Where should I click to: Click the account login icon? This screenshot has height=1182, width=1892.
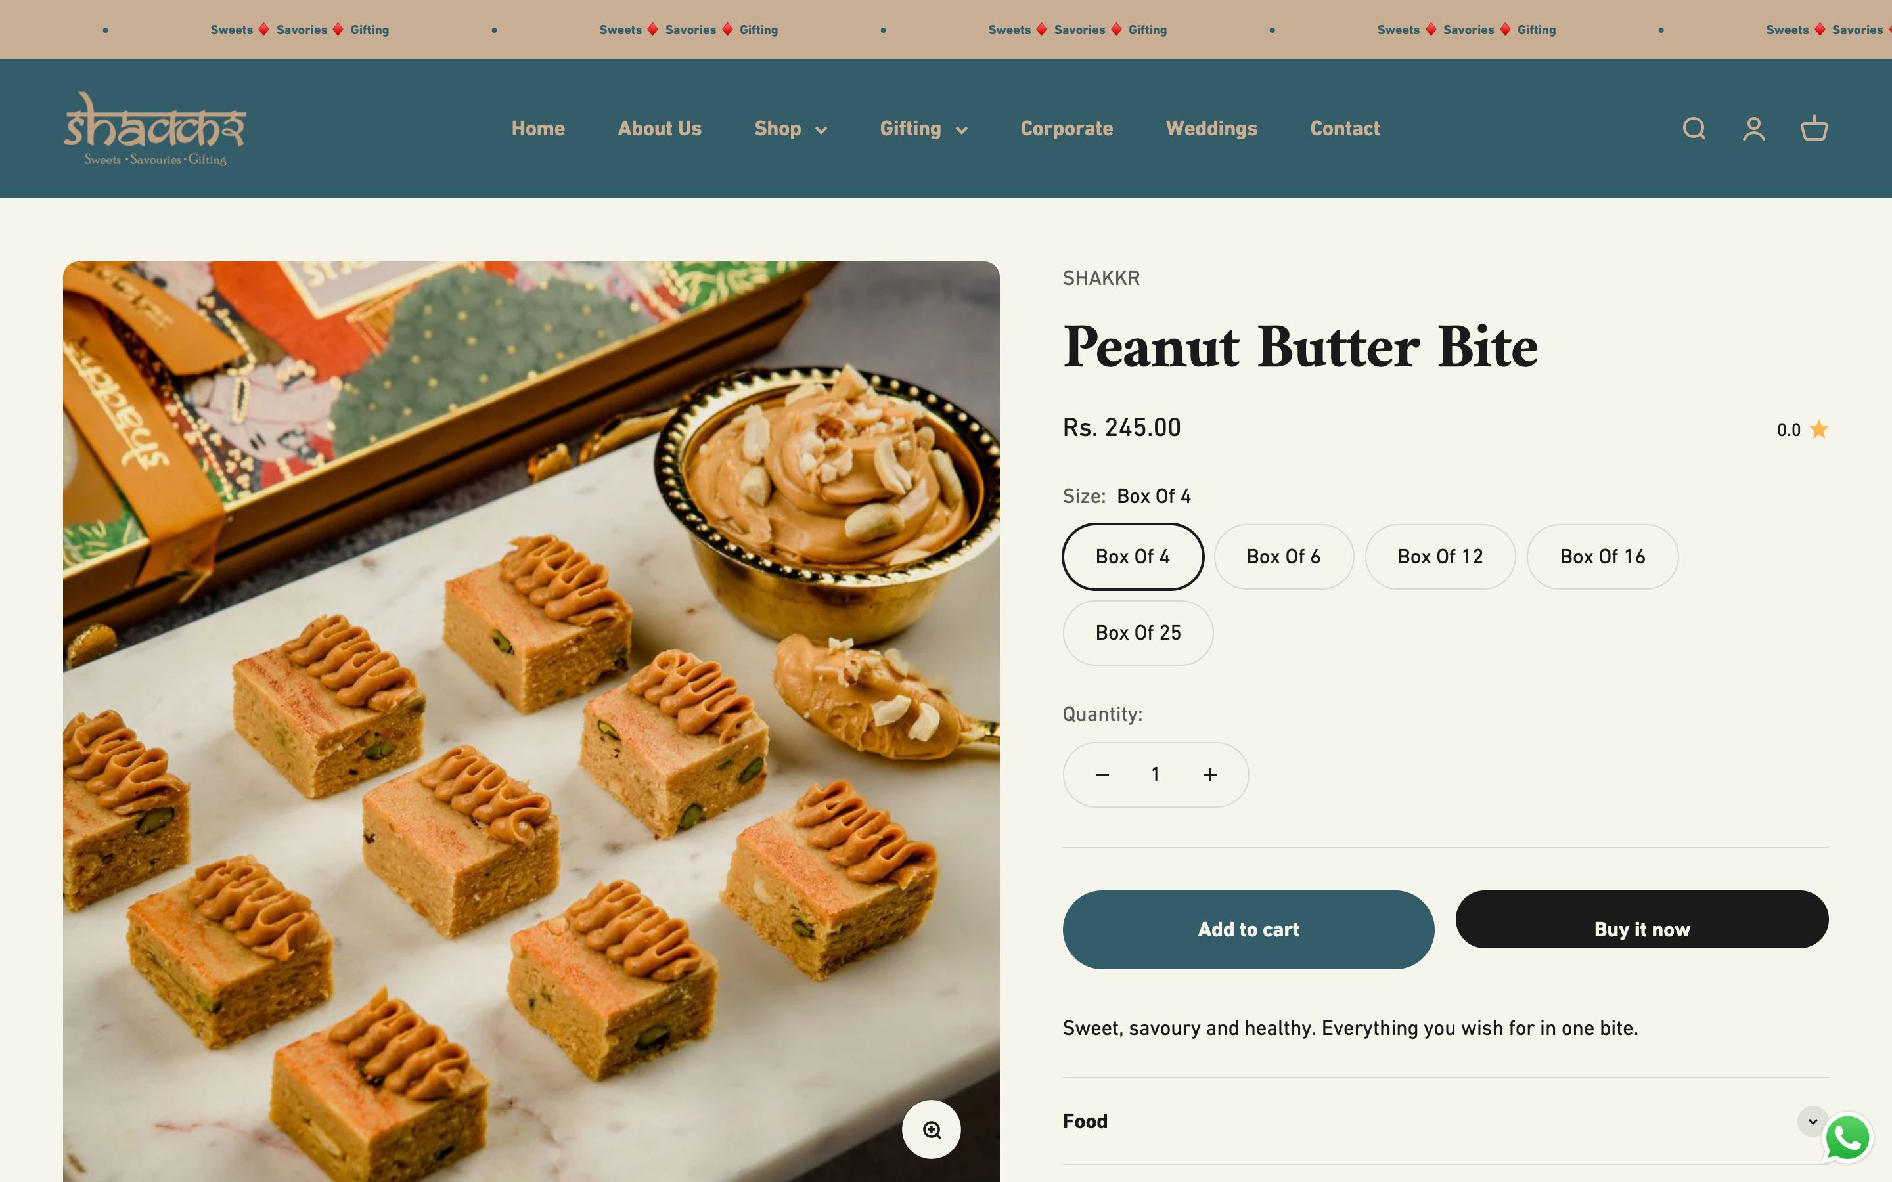click(x=1753, y=128)
